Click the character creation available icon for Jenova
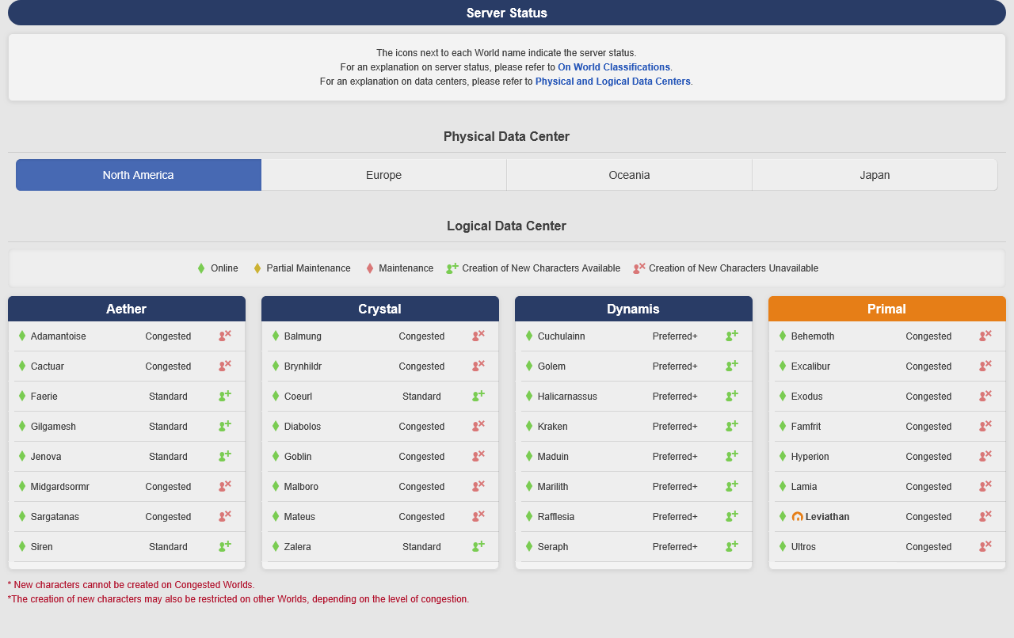Image resolution: width=1014 pixels, height=638 pixels. [x=225, y=456]
